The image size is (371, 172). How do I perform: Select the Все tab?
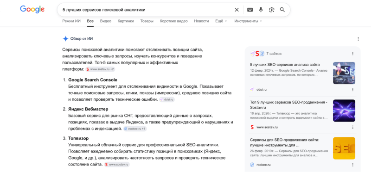(x=90, y=21)
